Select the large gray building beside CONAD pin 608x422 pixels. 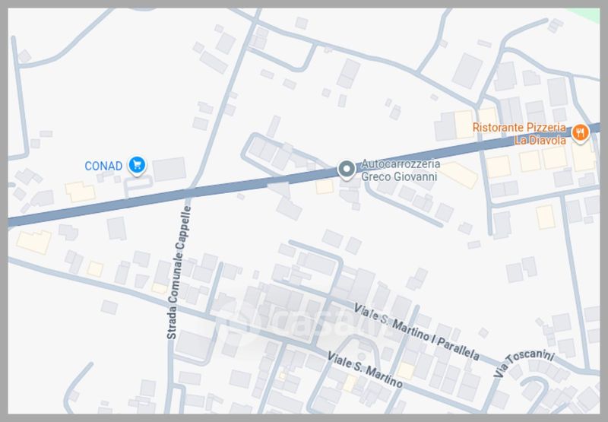[x=169, y=169]
